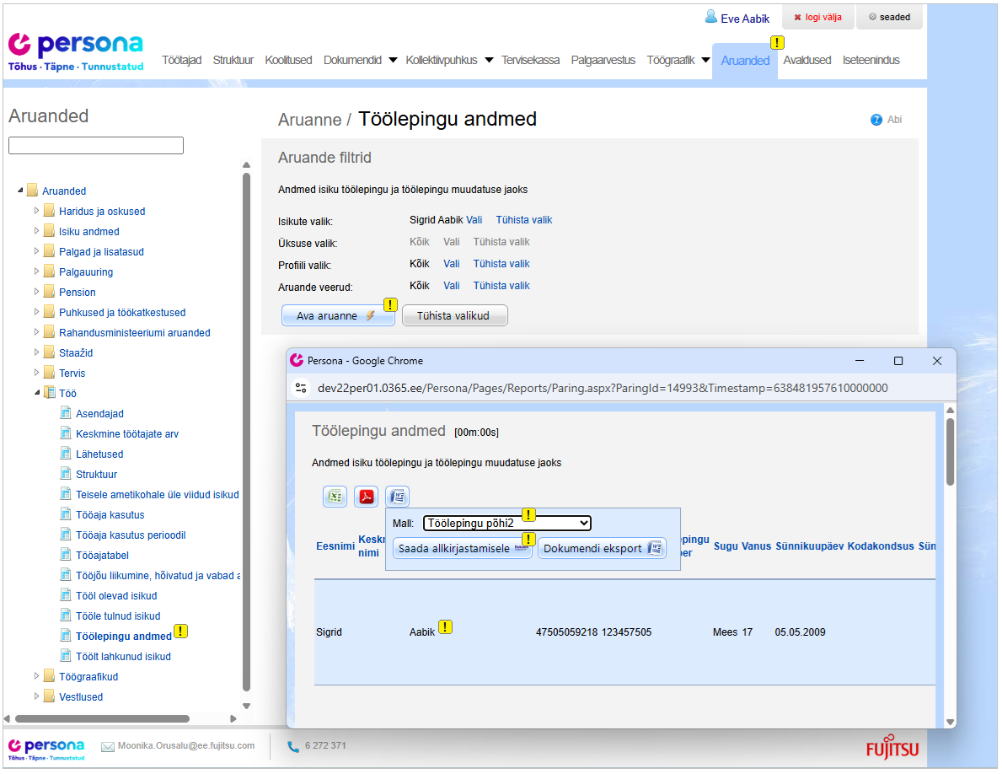Click Vali link for Aruande veerud

pos(452,287)
